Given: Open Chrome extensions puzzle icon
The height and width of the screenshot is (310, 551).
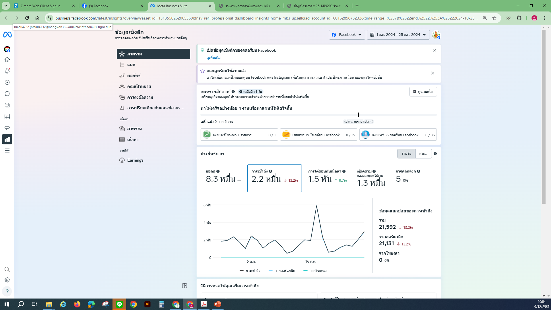Looking at the screenshot, I should coord(519,18).
